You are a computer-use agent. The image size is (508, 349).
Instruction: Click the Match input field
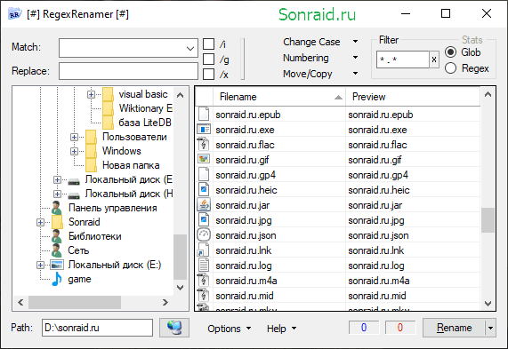(122, 48)
